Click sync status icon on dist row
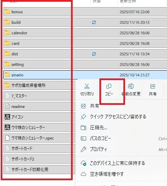Image resolution: width=167 pixels, height=186 pixels. click(94, 54)
